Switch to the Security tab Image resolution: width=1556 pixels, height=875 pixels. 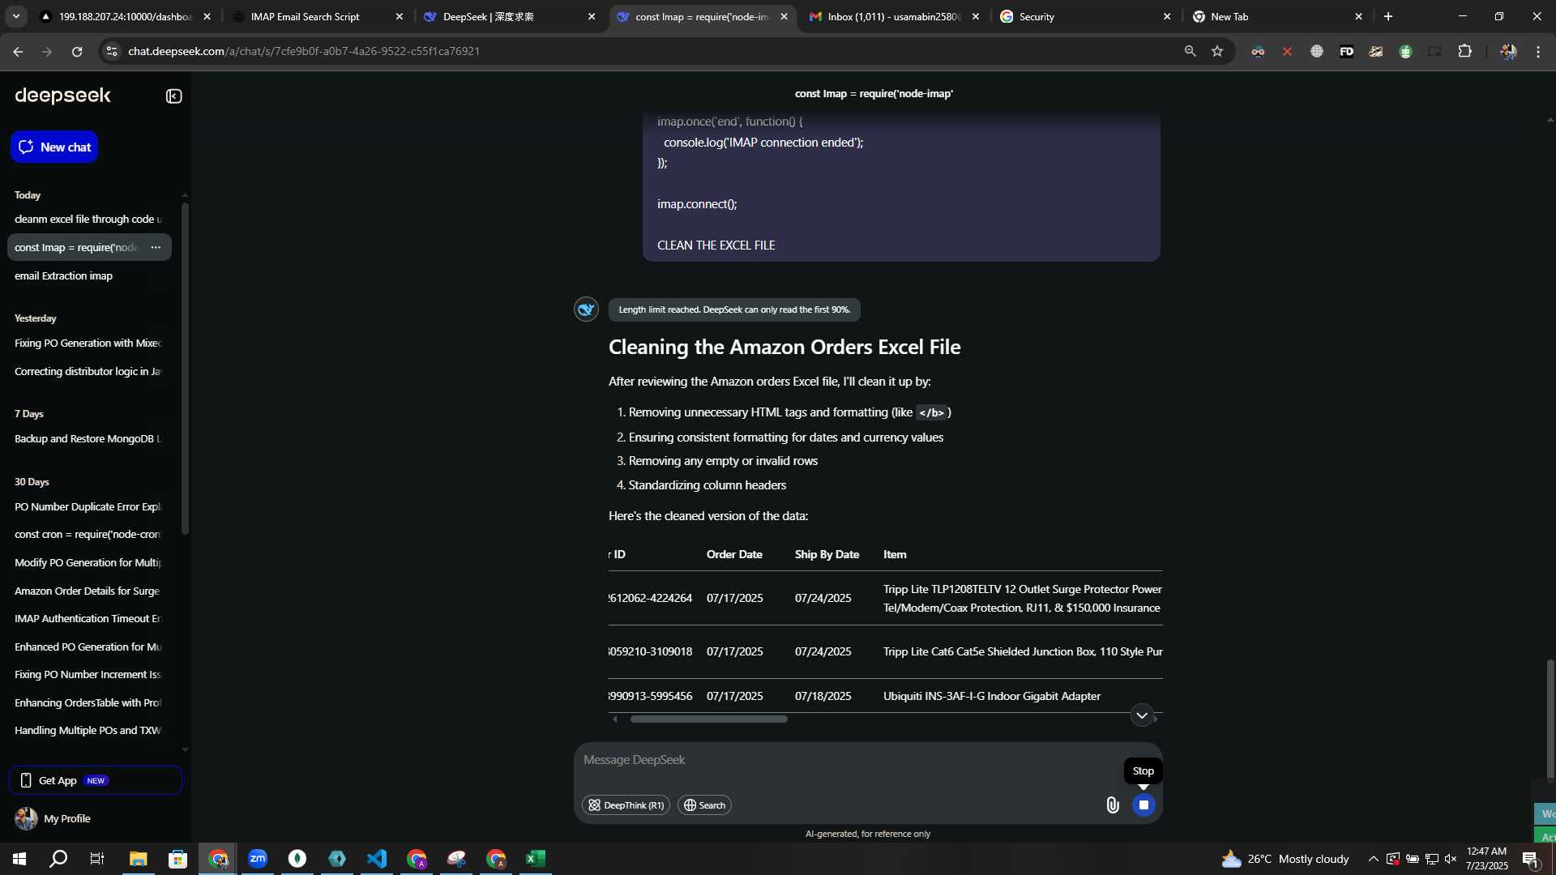(x=1086, y=16)
